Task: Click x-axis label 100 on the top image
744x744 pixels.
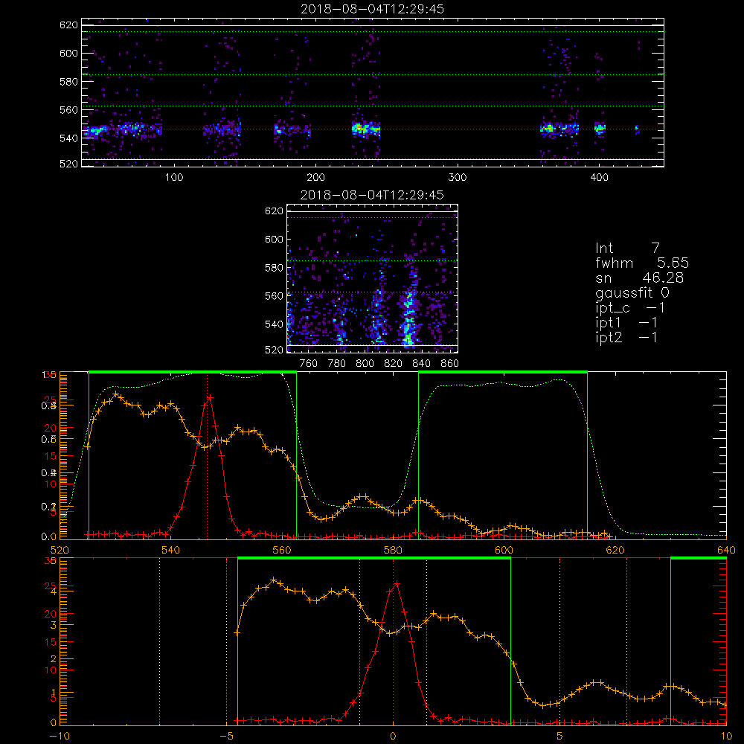Action: coord(174,178)
